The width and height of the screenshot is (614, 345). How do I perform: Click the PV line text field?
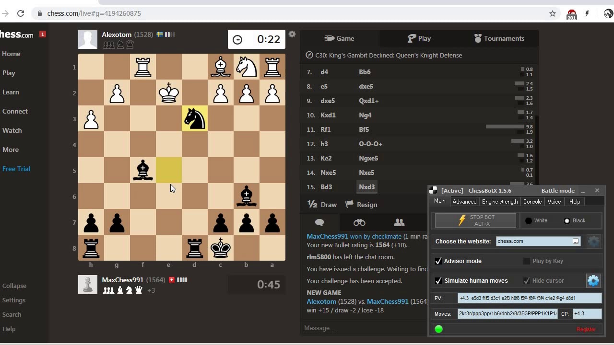[x=530, y=298]
